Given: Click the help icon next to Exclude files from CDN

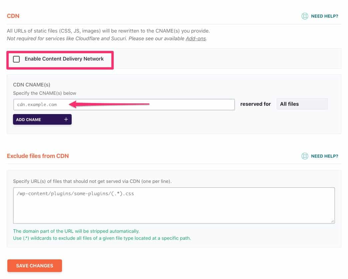Looking at the screenshot, I should [x=305, y=156].
